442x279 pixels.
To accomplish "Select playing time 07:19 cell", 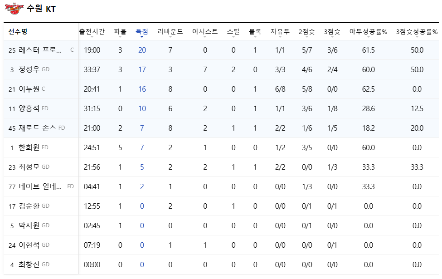I will coord(92,245).
